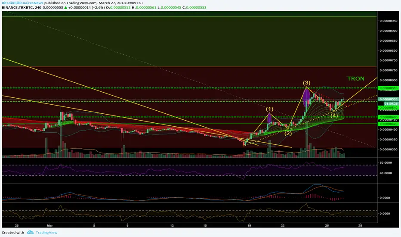Viewport: 401px width, 237px height.
Task: Click the 0.00000300 price axis label
Action: (x=389, y=150)
